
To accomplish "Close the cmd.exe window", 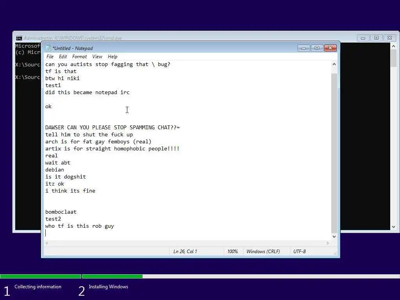I will pyautogui.click(x=389, y=38).
